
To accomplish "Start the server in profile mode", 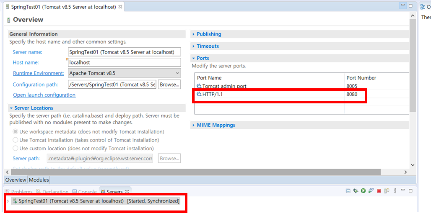I will 371,190.
